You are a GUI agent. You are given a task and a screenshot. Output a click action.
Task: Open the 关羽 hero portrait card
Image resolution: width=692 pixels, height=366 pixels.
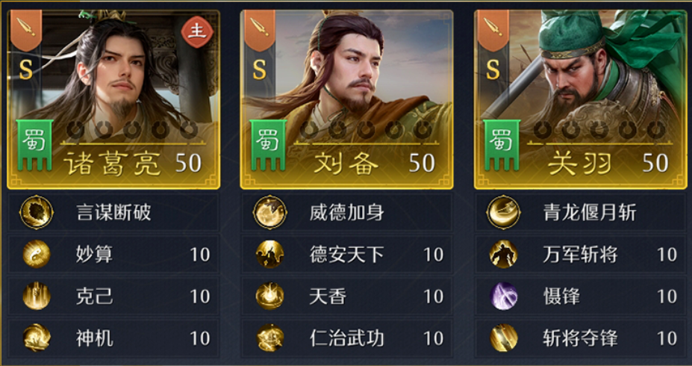tap(580, 99)
